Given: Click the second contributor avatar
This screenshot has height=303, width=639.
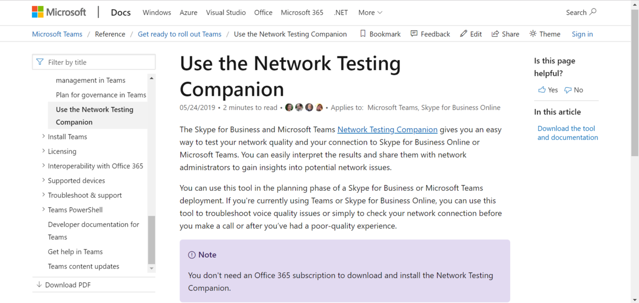Looking at the screenshot, I should [x=299, y=107].
